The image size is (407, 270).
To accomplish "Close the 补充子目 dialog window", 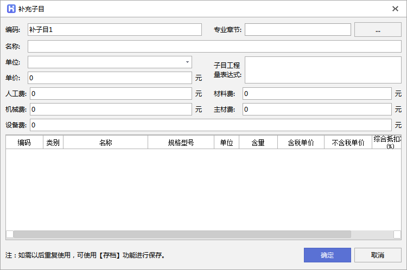I will (x=395, y=9).
